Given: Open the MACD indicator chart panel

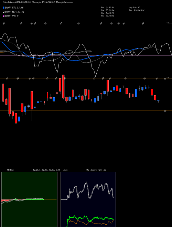Looking at the screenshot, I should (29, 199).
